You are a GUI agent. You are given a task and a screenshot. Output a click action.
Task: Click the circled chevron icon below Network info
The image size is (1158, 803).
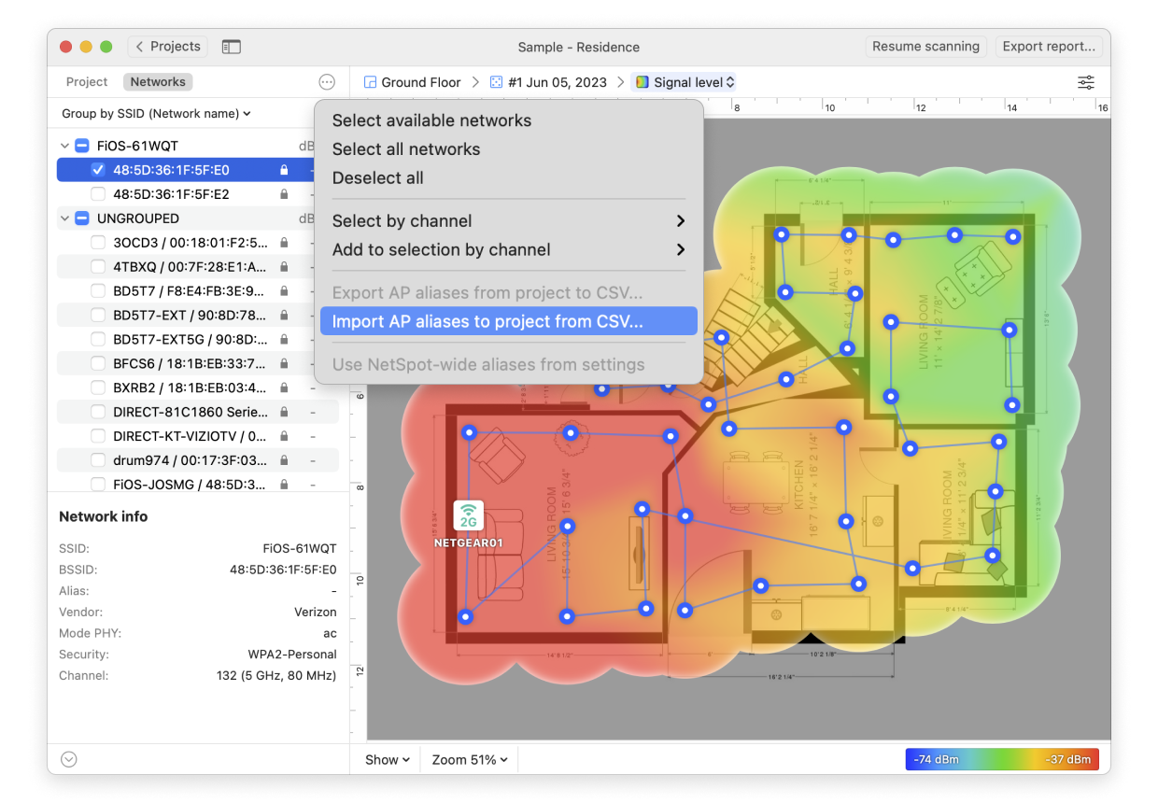coord(67,759)
